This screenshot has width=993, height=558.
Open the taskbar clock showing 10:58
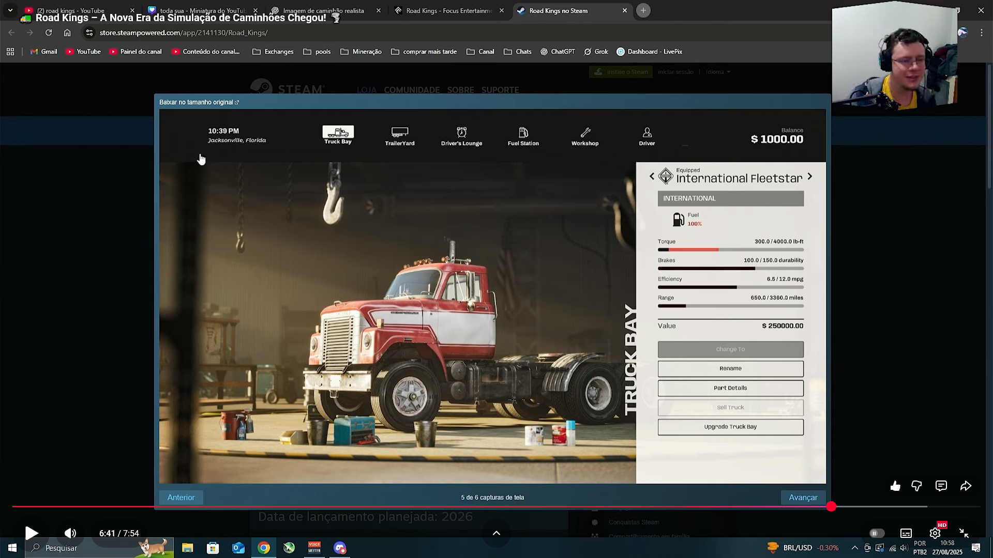947,548
